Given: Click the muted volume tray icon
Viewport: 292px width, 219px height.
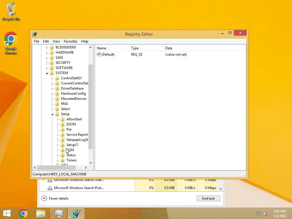Looking at the screenshot, I should [x=265, y=214].
